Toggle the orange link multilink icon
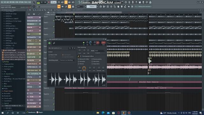 69,6
